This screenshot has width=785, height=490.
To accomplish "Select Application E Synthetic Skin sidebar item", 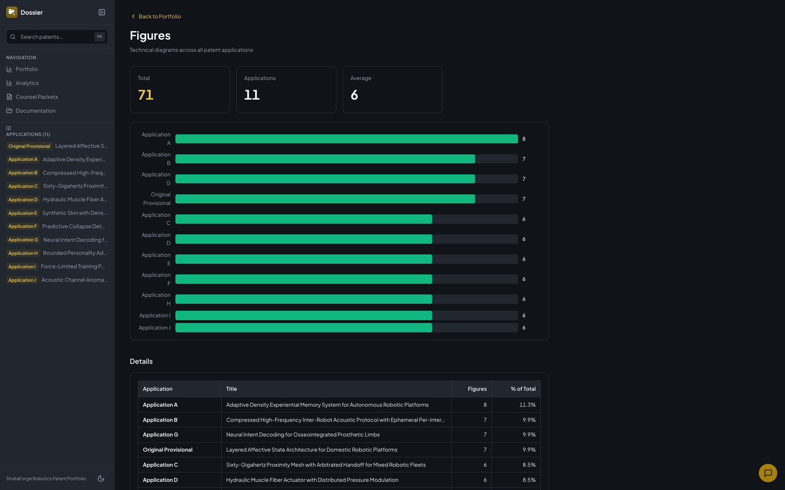I will pos(57,213).
